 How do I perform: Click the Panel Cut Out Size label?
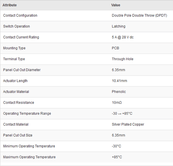pyautogui.click(x=18, y=135)
